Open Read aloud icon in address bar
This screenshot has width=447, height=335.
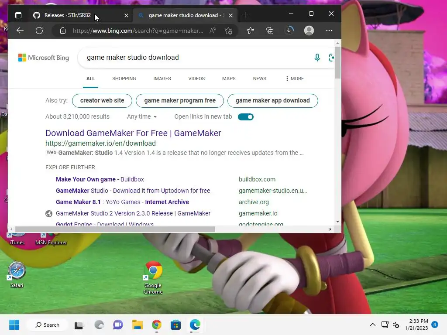[x=213, y=31]
